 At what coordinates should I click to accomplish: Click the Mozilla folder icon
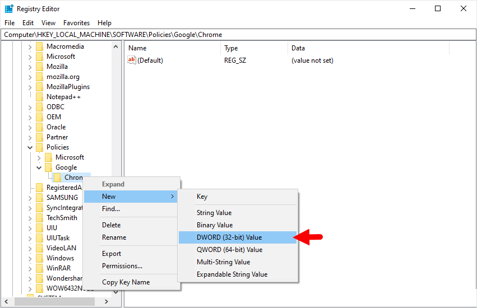click(40, 67)
